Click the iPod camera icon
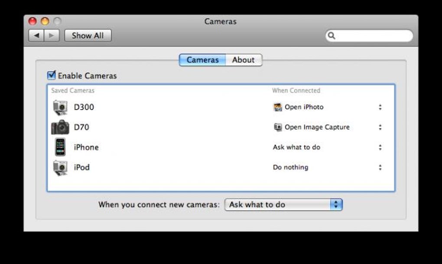The width and height of the screenshot is (442, 264). pyautogui.click(x=60, y=167)
